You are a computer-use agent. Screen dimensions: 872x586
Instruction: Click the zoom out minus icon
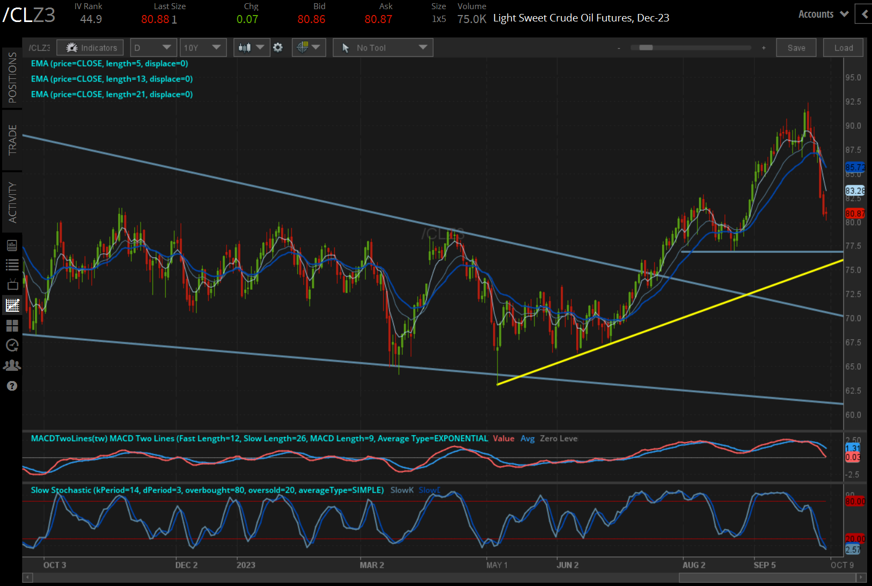[x=619, y=48]
